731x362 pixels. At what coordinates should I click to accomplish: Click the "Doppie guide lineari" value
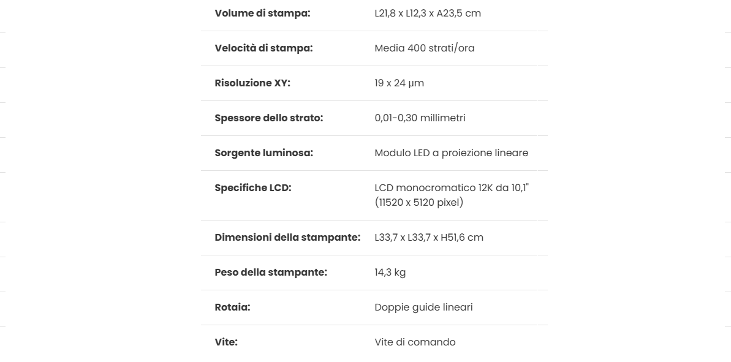tap(423, 307)
